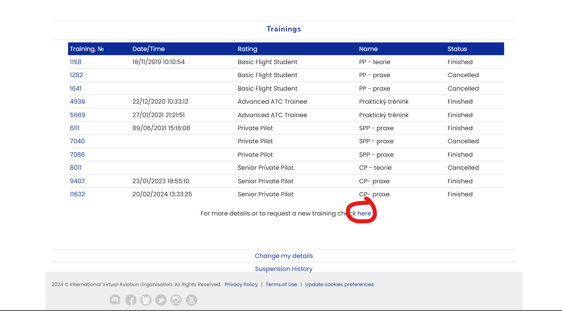Select date '16/11/2019 10:10:54'
This screenshot has width=562, height=311.
click(159, 62)
